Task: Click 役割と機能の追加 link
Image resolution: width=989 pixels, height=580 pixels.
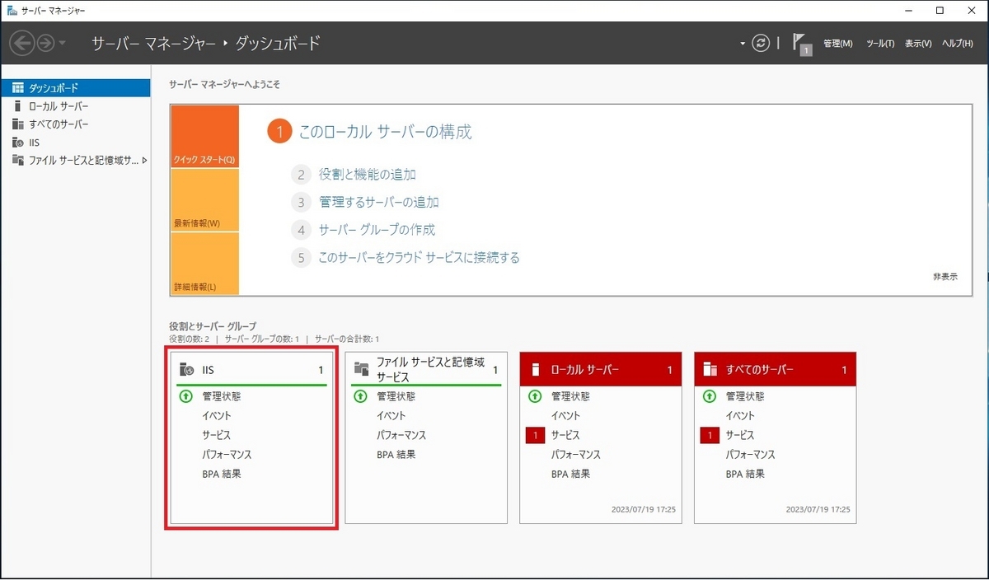Action: (x=368, y=175)
